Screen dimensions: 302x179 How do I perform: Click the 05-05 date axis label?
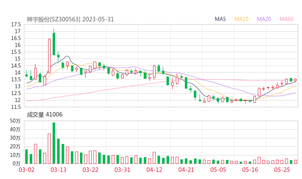(x=218, y=170)
